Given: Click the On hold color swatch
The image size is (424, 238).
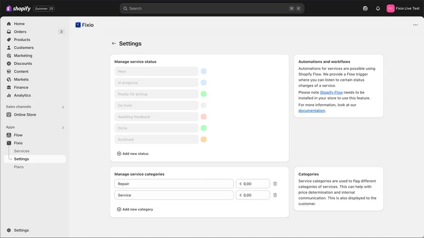Looking at the screenshot, I should [204, 105].
